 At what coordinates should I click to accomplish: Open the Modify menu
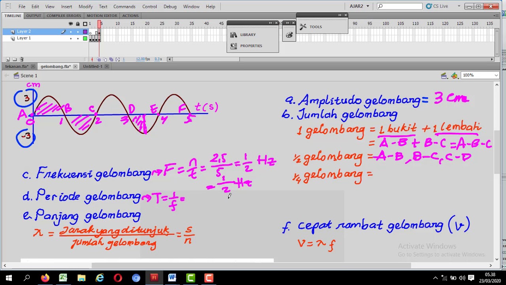[85, 6]
